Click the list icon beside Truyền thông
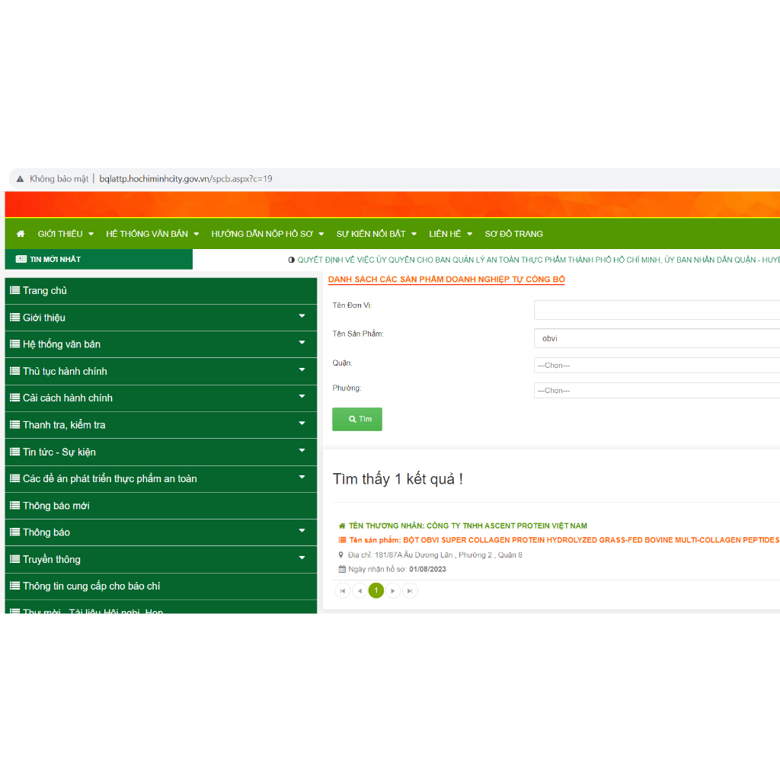 coord(15,558)
